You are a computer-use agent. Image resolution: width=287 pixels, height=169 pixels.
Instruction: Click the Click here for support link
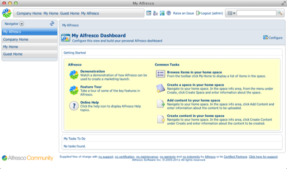(x=263, y=157)
